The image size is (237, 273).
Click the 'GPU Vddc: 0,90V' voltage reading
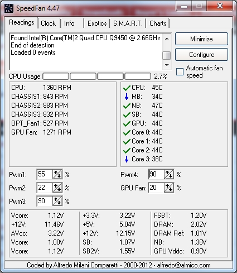(x=180, y=251)
